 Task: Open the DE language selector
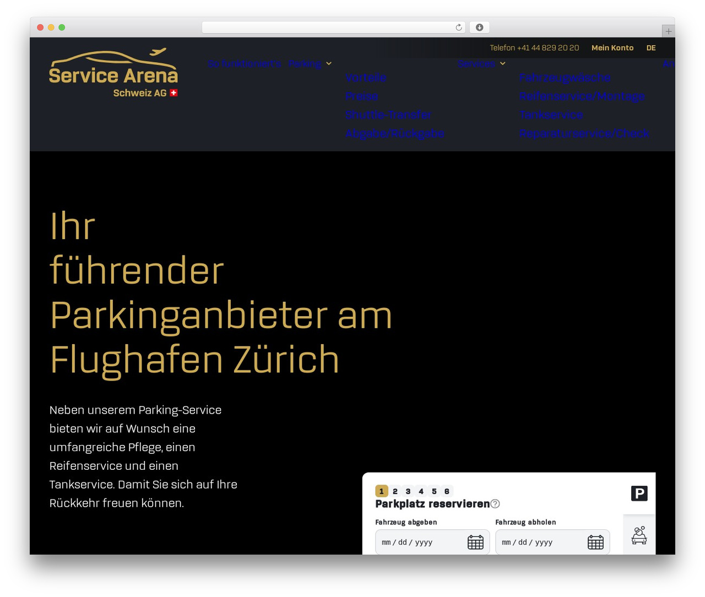[x=651, y=48]
